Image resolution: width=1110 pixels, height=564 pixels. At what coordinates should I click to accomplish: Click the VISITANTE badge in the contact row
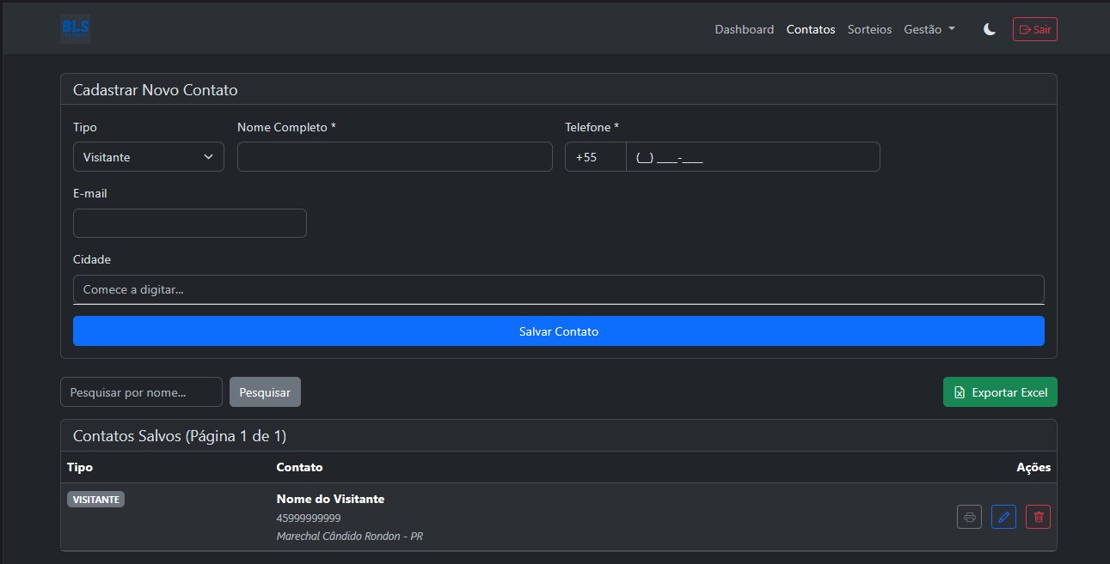coord(95,500)
